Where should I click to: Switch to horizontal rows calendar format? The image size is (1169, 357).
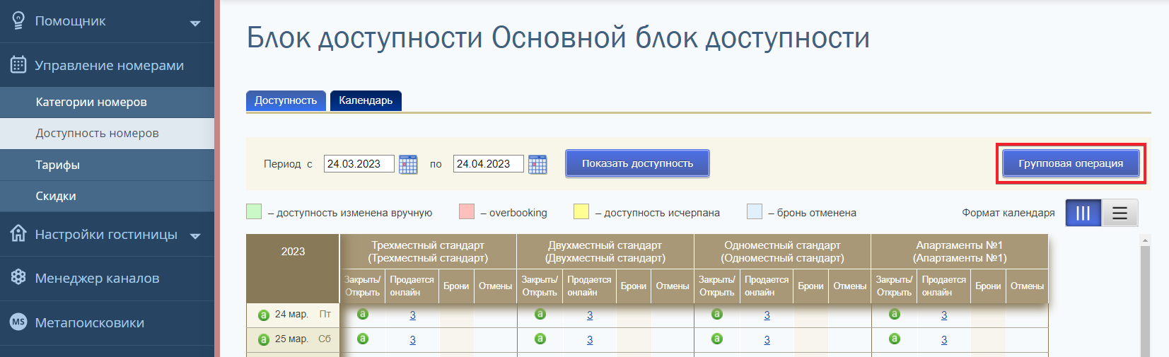pos(1119,213)
